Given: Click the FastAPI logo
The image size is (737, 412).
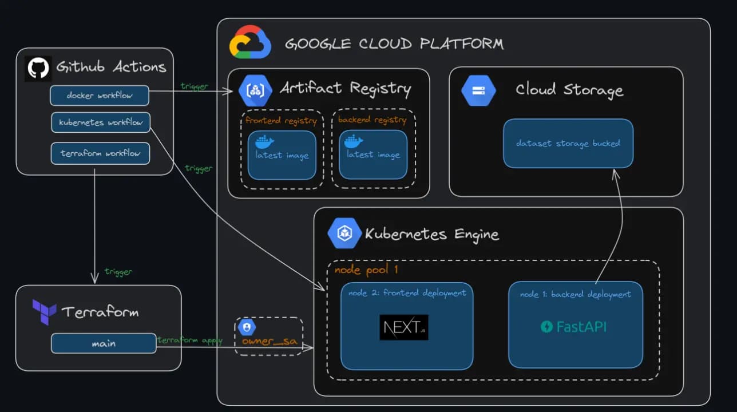Looking at the screenshot, I should tap(573, 327).
